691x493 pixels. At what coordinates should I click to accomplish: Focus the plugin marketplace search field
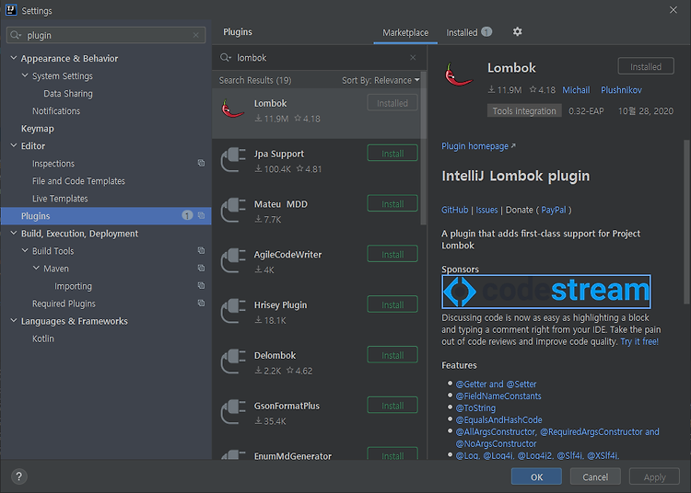tap(321, 58)
